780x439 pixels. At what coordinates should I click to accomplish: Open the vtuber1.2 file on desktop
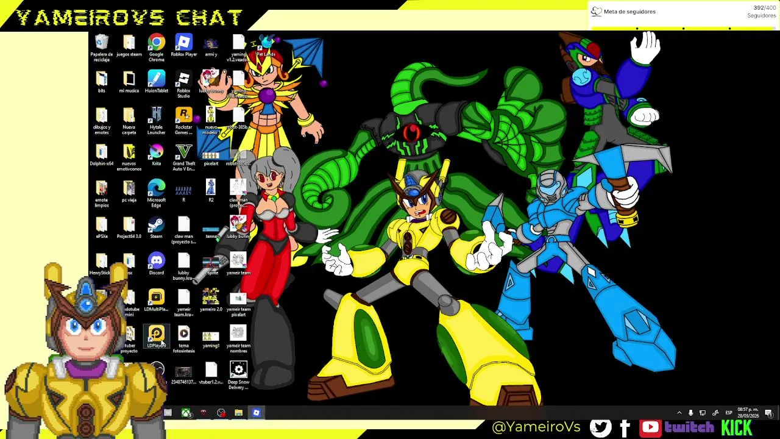pyautogui.click(x=211, y=374)
